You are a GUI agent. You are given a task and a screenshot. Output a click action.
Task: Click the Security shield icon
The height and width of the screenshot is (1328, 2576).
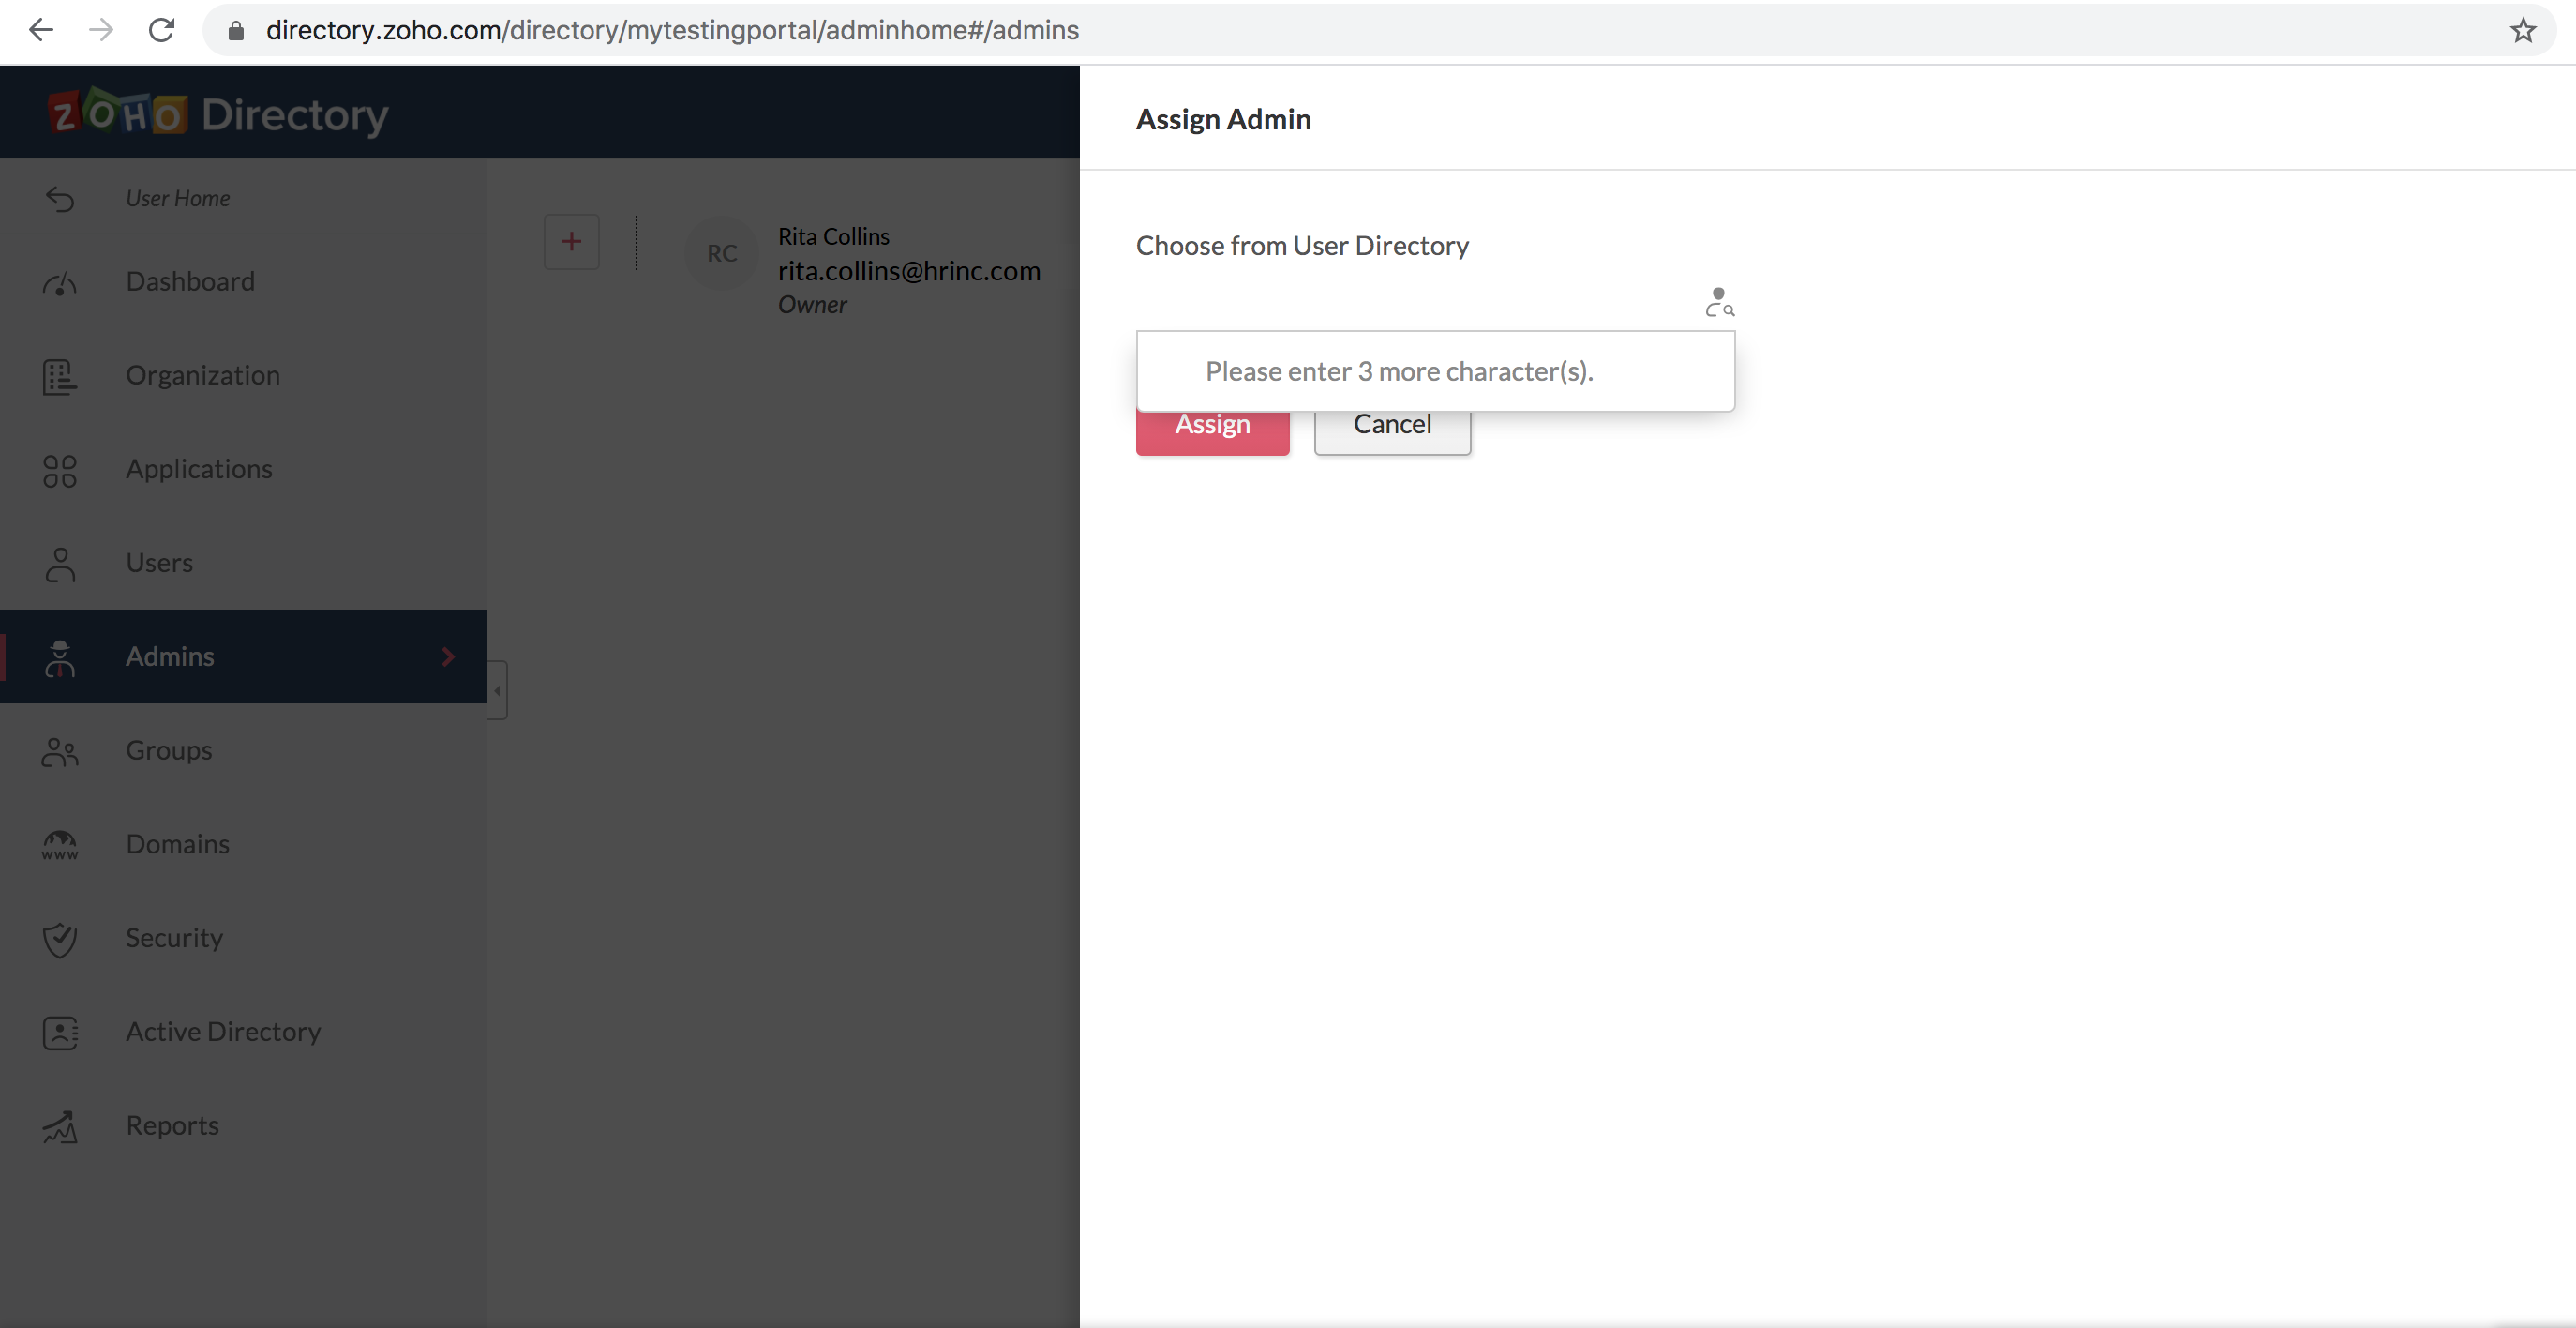pos(60,939)
